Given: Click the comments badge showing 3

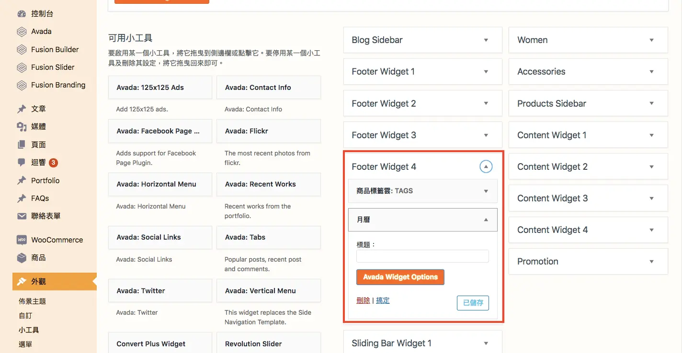Looking at the screenshot, I should tap(54, 163).
